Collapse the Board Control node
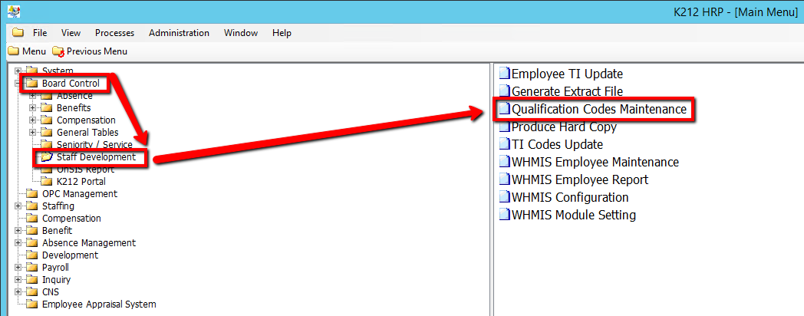The height and width of the screenshot is (316, 804). click(18, 84)
